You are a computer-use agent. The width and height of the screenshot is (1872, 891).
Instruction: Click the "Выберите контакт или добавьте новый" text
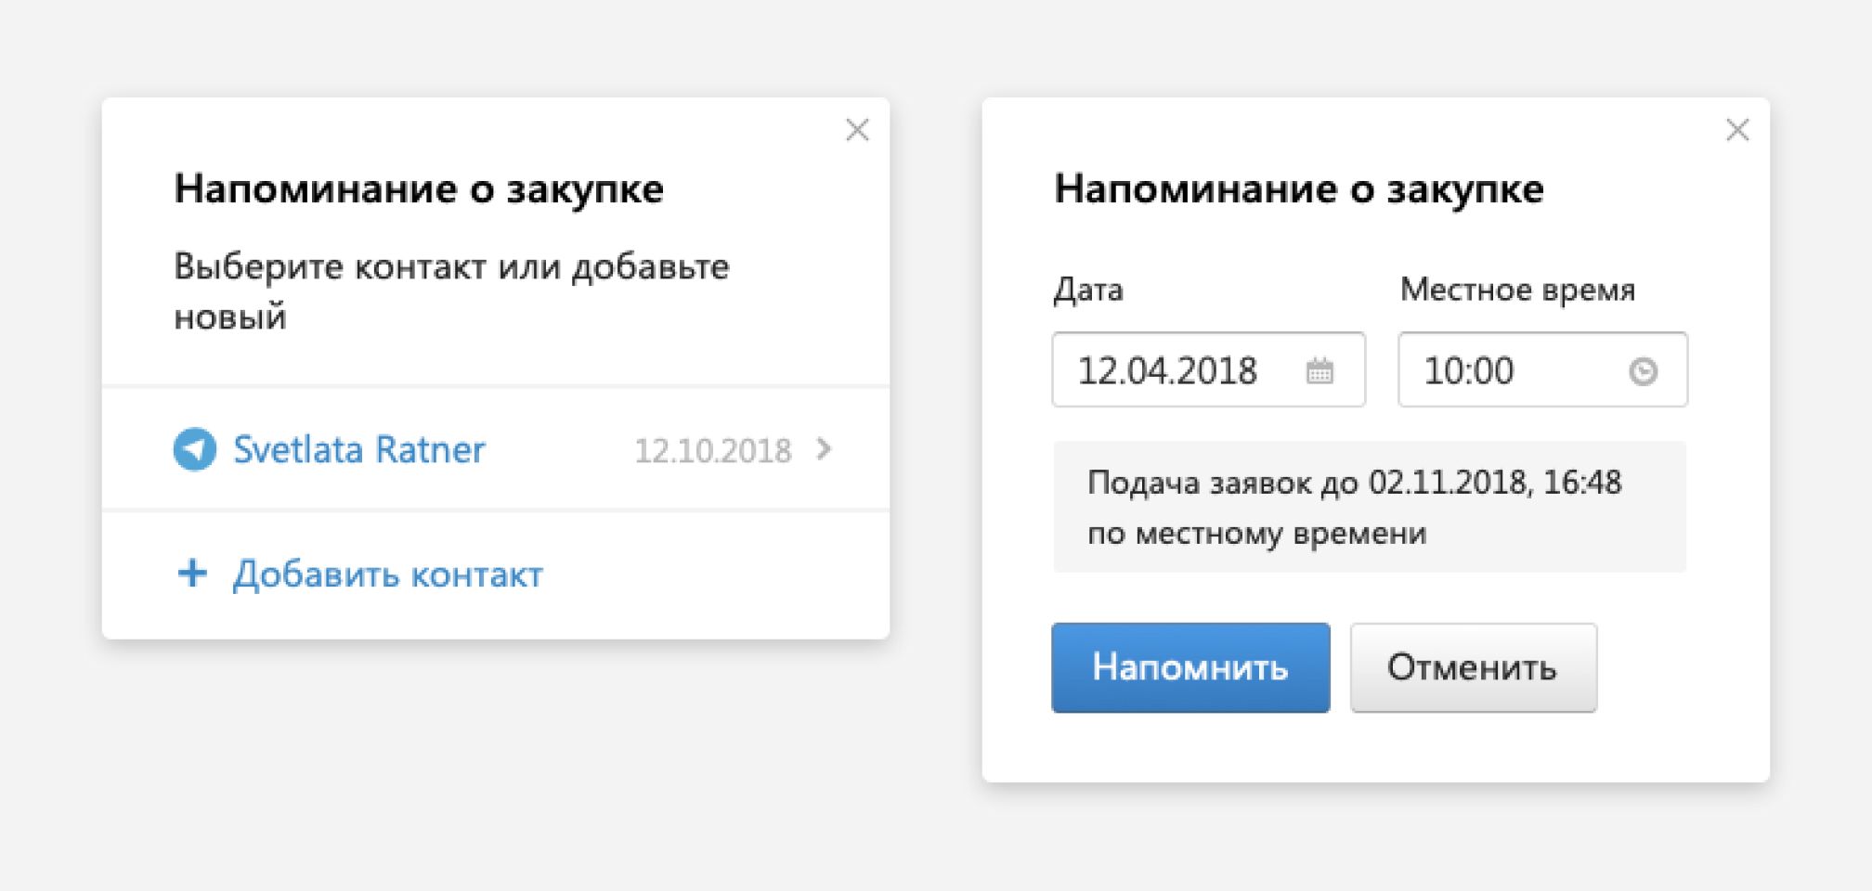pos(451,291)
